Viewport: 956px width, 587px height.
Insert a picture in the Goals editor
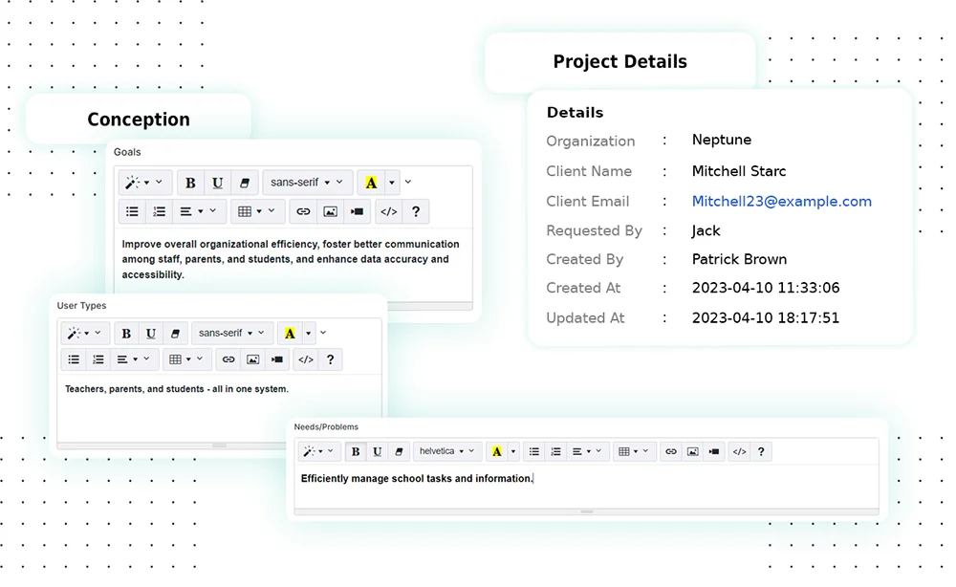tap(330, 211)
